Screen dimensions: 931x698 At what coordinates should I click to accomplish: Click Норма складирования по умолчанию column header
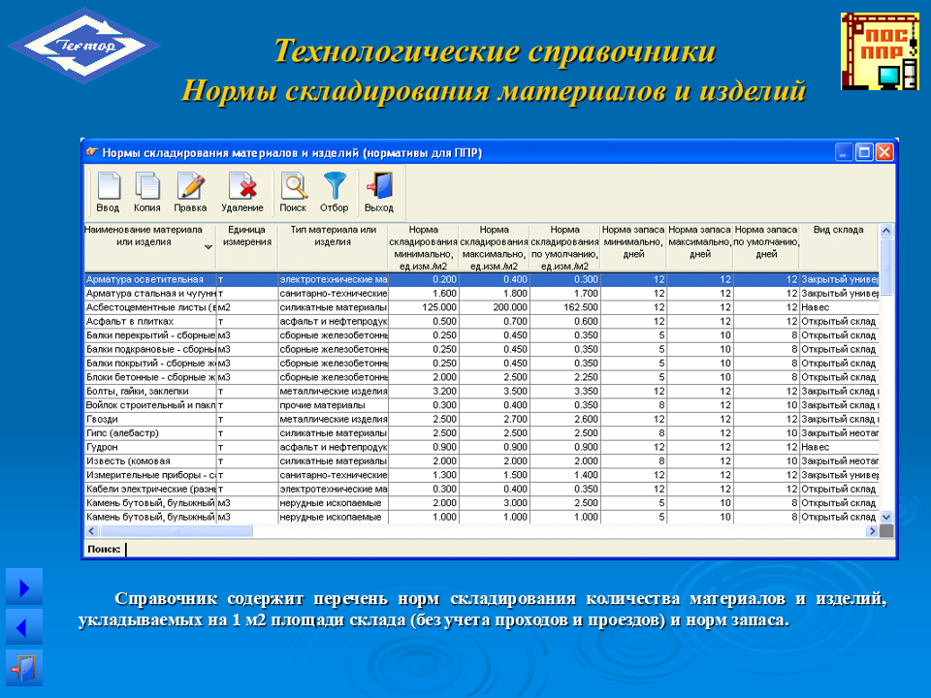click(564, 247)
